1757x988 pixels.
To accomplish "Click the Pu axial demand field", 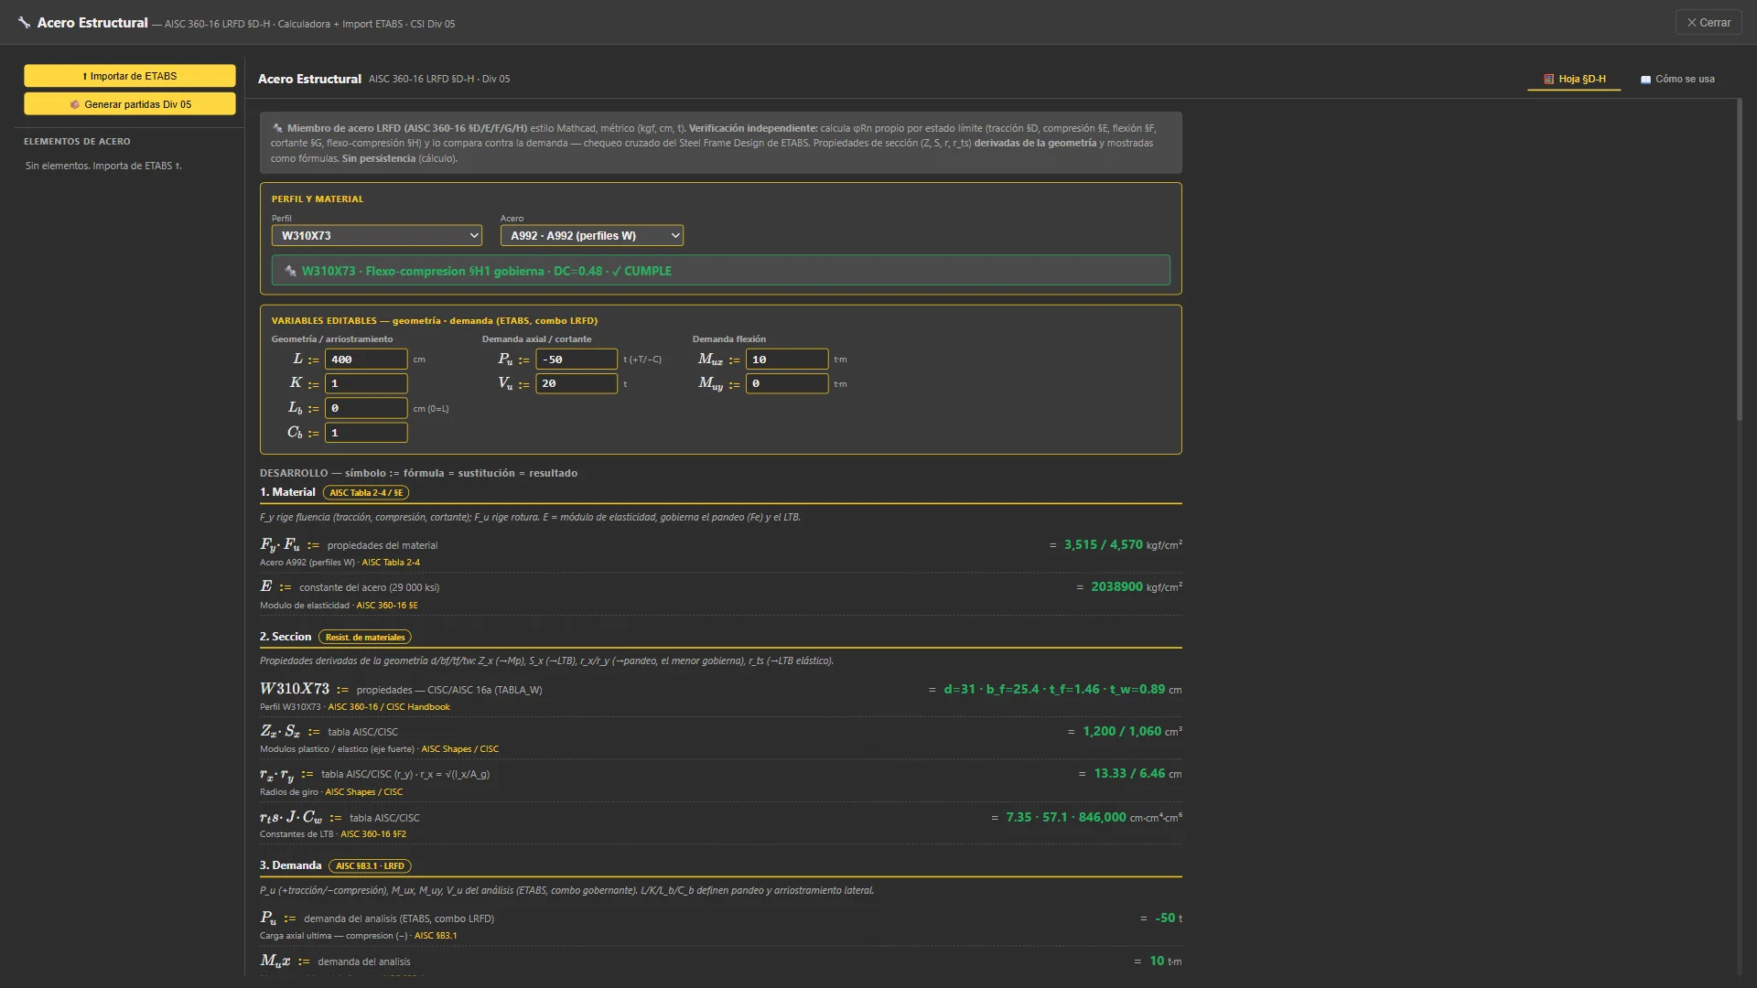I will click(x=577, y=360).
